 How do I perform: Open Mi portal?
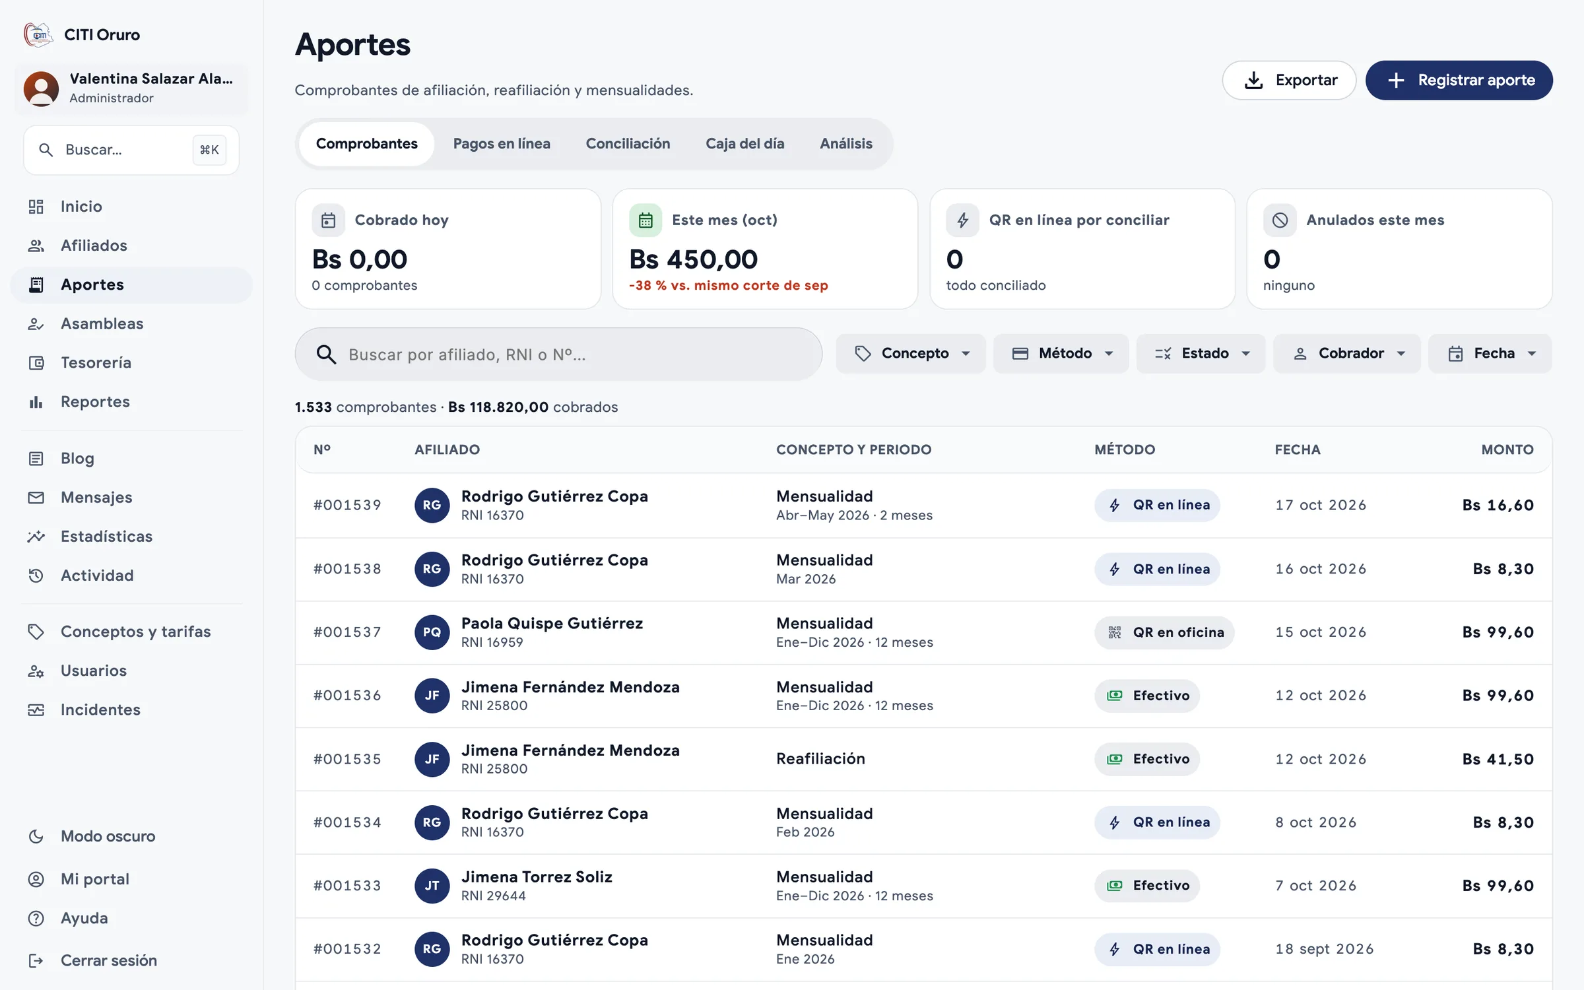[131, 879]
